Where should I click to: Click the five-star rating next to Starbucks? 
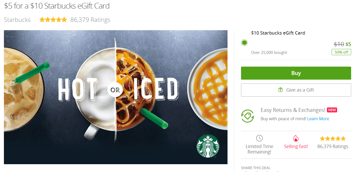tap(53, 19)
